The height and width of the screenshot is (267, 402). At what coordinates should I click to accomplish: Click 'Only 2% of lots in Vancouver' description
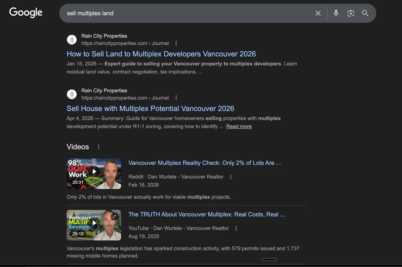pyautogui.click(x=149, y=197)
